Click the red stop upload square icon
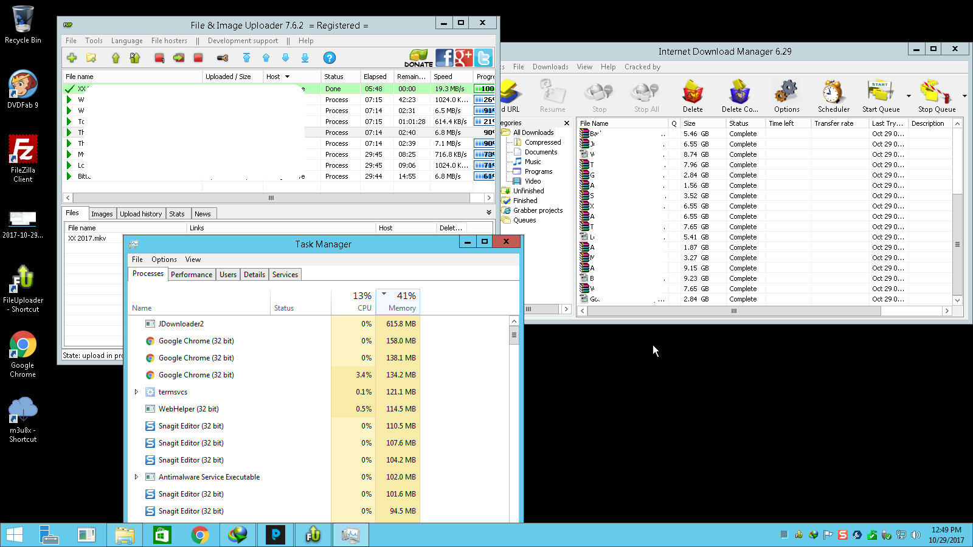This screenshot has width=973, height=547. pos(198,58)
